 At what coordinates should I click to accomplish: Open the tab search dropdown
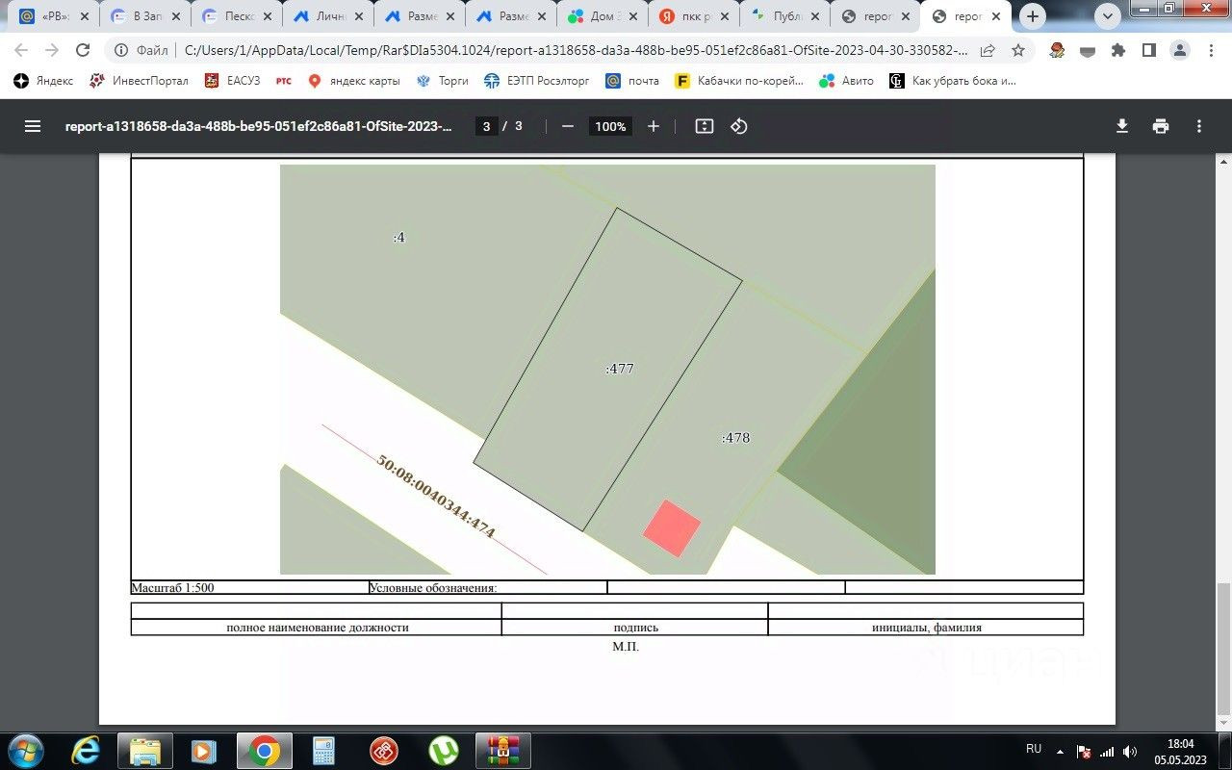click(x=1108, y=15)
